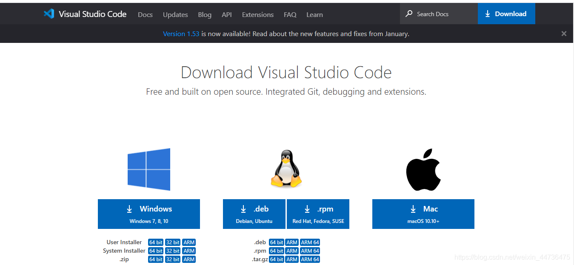Screen dimensions: 574x265
Task: Click the Windows logo image
Action: 149,169
